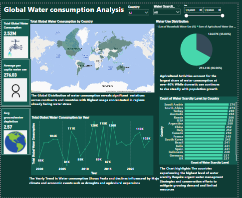Screen dimensions: 242x198
Task: Click the water faucet image
Action: pos(16,47)
